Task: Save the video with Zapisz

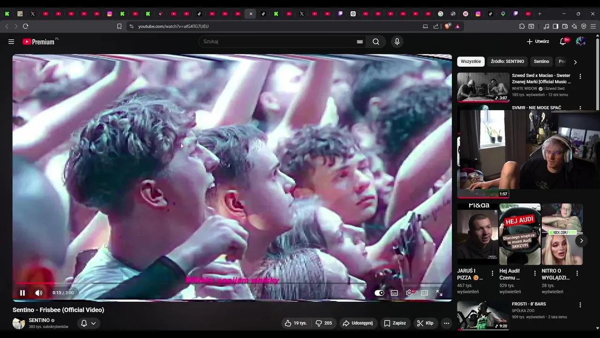Action: pos(395,323)
